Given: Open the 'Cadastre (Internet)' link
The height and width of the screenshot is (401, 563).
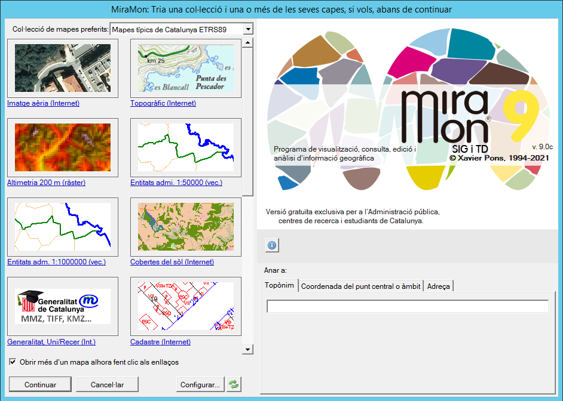Looking at the screenshot, I should click(161, 342).
